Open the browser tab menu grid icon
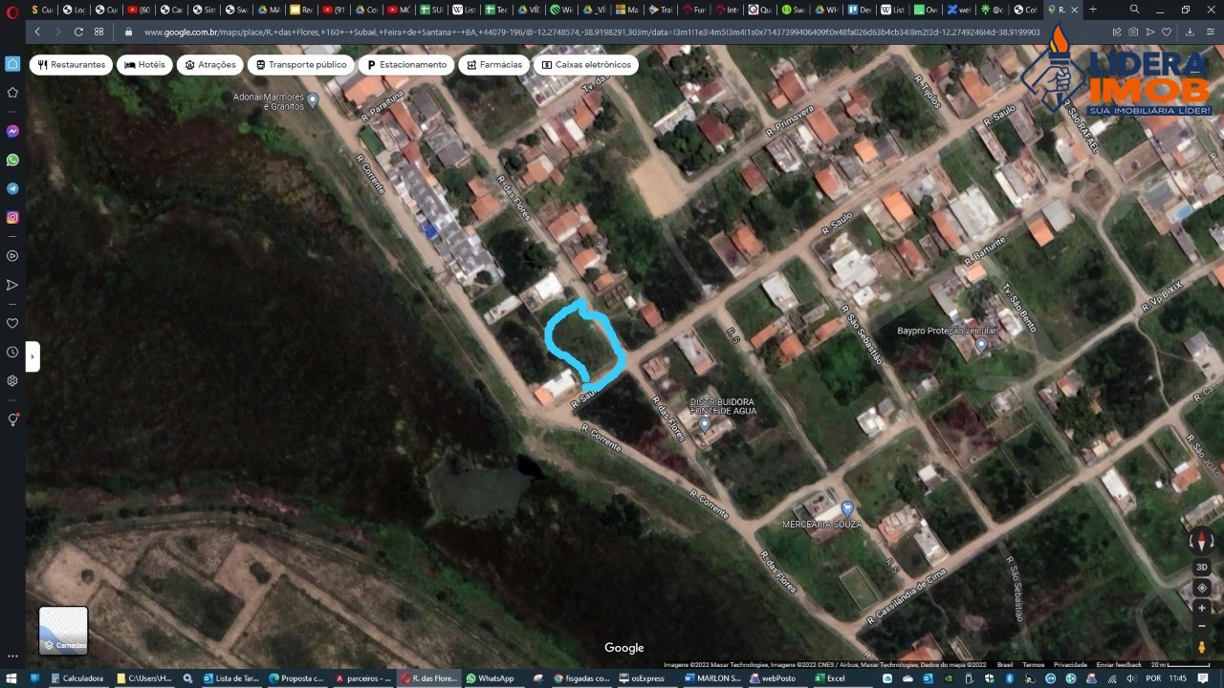The image size is (1224, 688). [98, 31]
